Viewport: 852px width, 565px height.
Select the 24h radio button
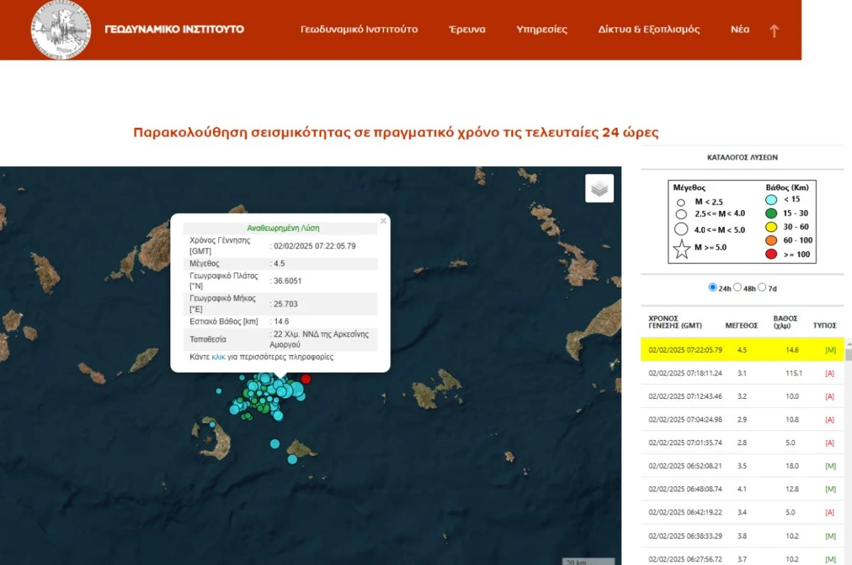[712, 287]
